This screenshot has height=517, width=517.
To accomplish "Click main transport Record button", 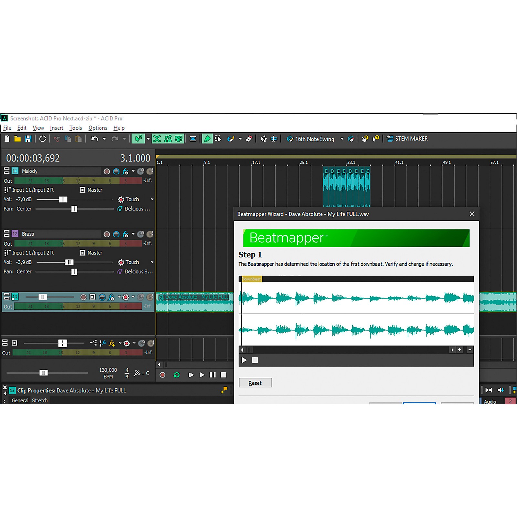I will [163, 375].
